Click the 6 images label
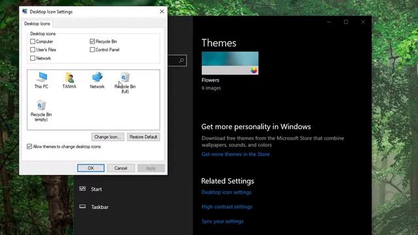The width and height of the screenshot is (418, 235). click(x=211, y=88)
